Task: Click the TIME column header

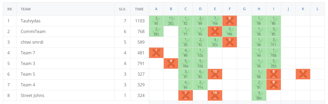Action: (139, 9)
